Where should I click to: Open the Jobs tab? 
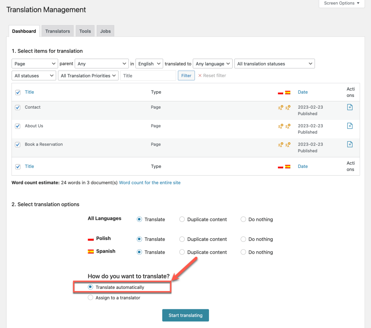105,31
